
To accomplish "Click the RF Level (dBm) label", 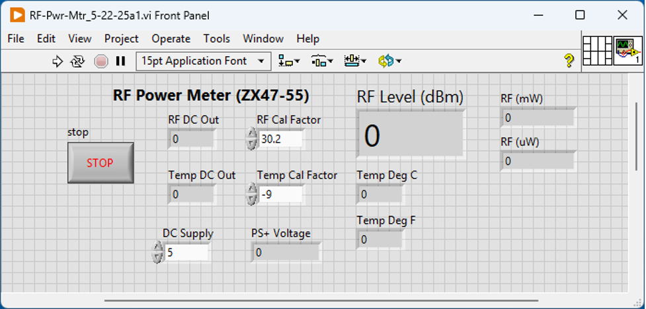I will pyautogui.click(x=411, y=97).
